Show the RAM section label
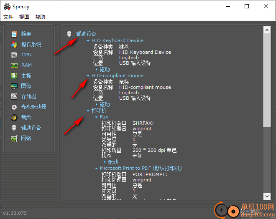 [27, 65]
